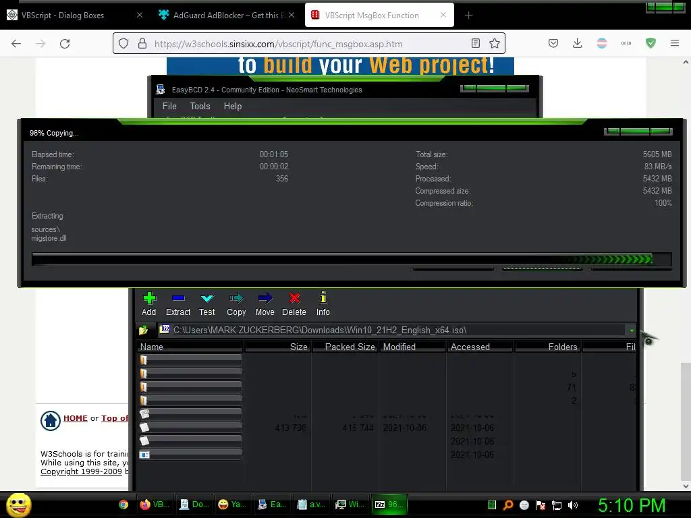Click the red Delete icon in 7-Zip

pyautogui.click(x=294, y=299)
